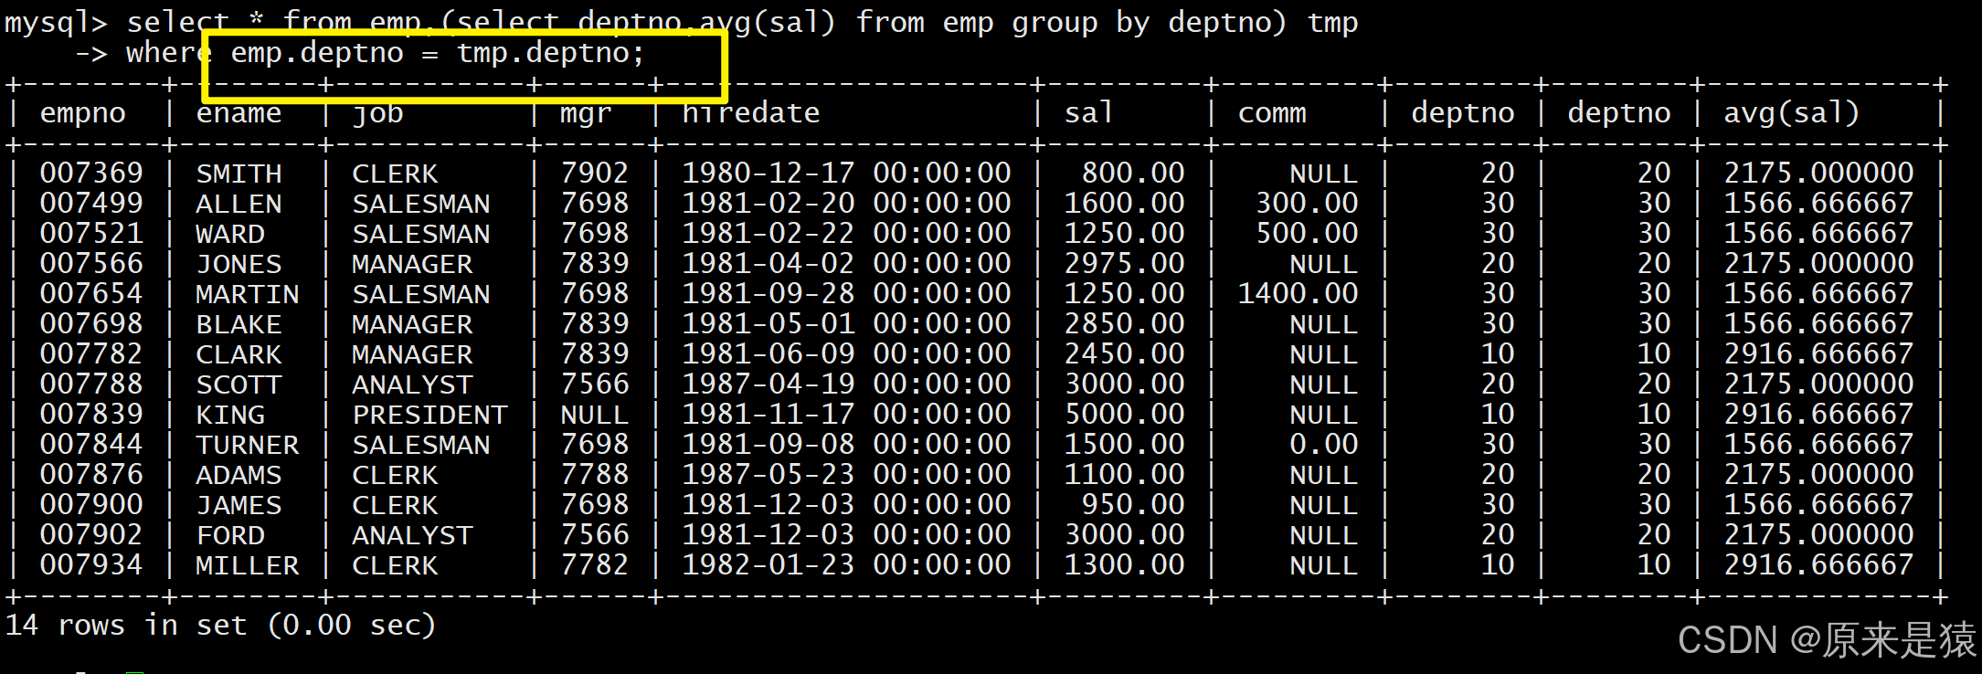Click the empno column header

pos(82,113)
